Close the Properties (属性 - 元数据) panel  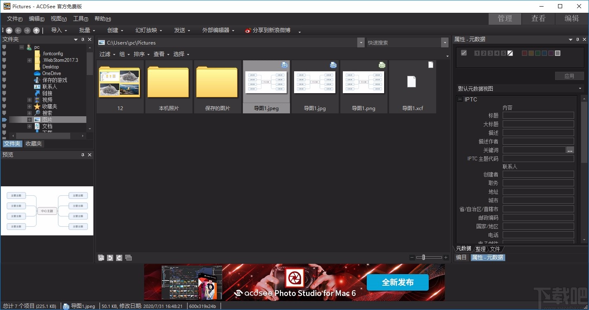click(x=585, y=40)
